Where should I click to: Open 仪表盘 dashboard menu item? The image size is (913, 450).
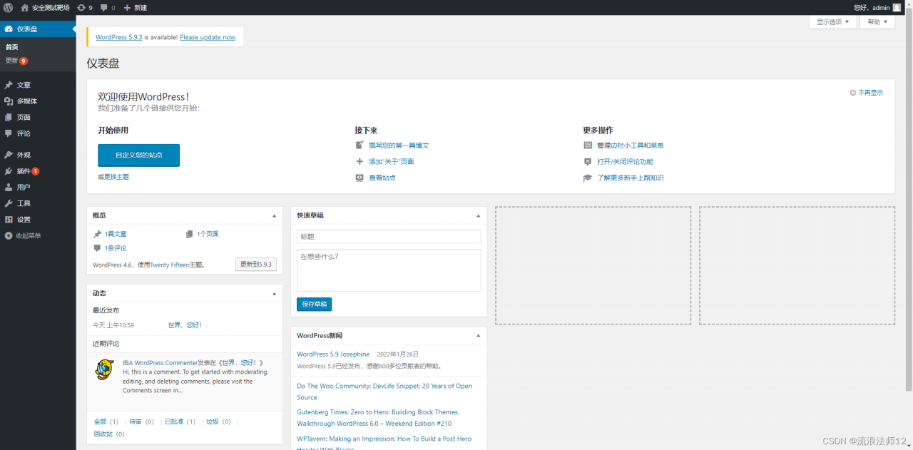(38, 29)
